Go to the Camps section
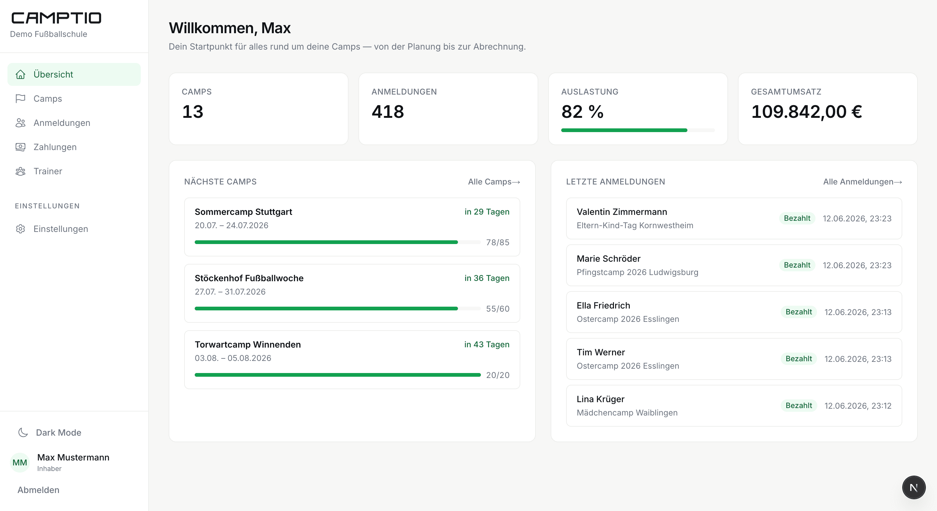 pos(74,99)
